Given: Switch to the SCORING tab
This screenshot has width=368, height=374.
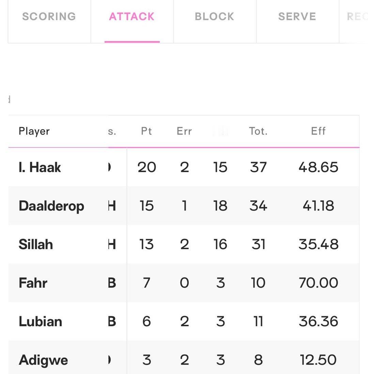Looking at the screenshot, I should click(49, 17).
